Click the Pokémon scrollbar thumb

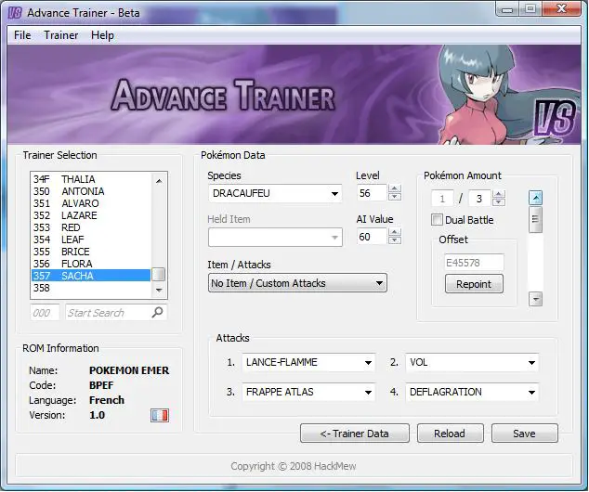[x=536, y=219]
